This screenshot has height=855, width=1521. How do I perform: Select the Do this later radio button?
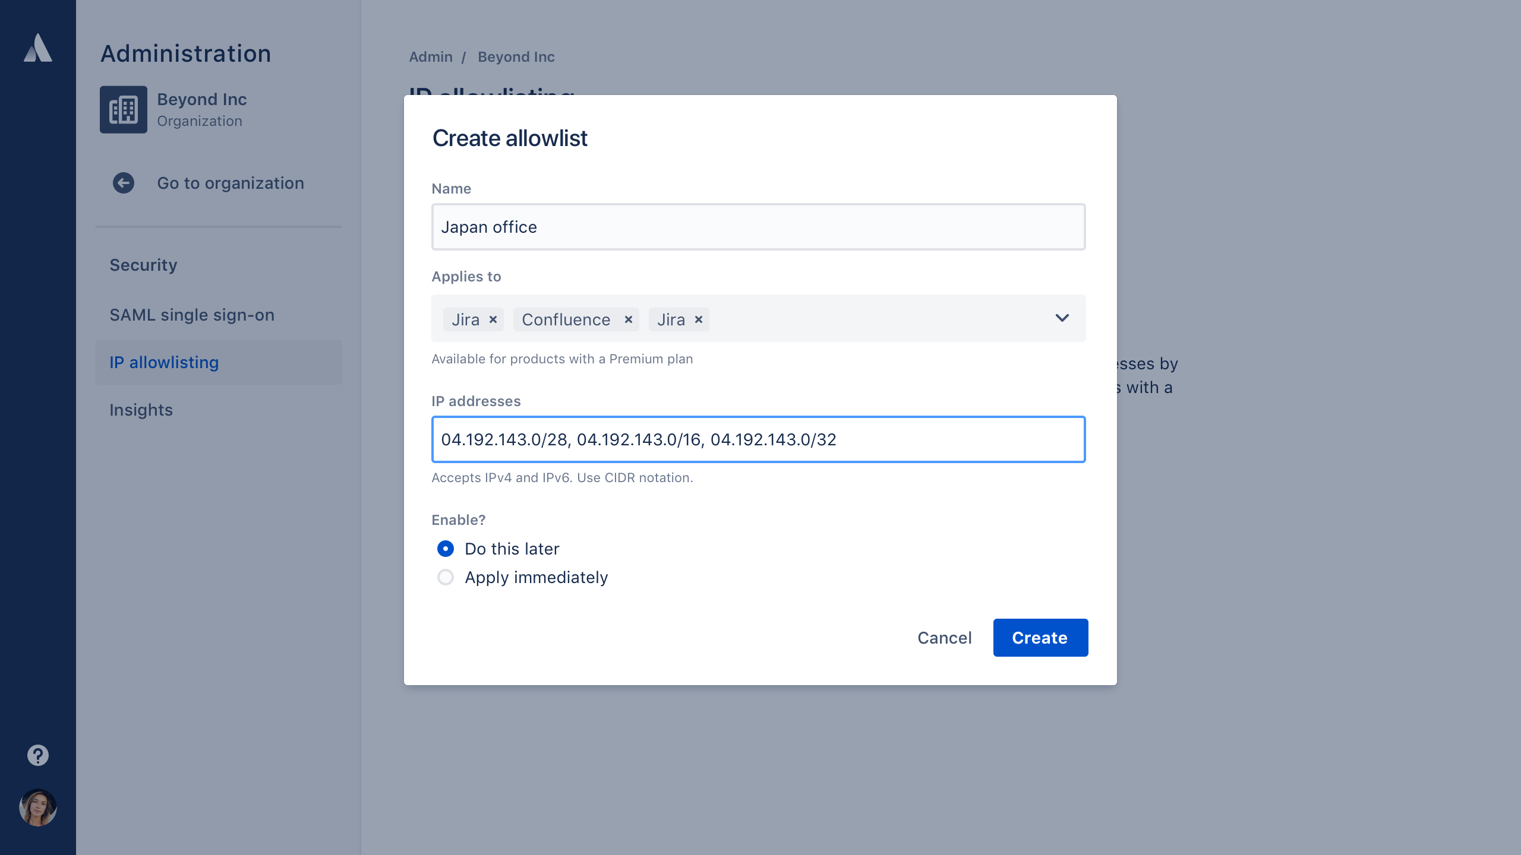(446, 548)
